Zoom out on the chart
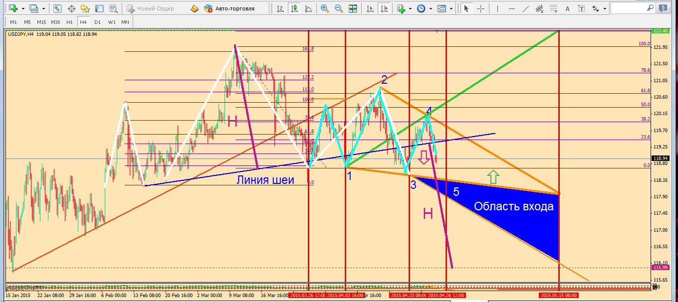Image resolution: width=678 pixels, height=302 pixels. click(339, 8)
